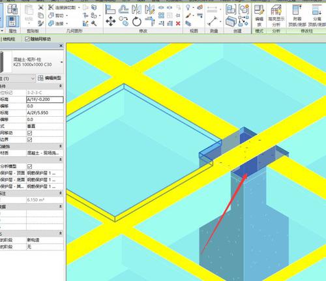Click the Aligned Dimension measure icon

point(212,22)
